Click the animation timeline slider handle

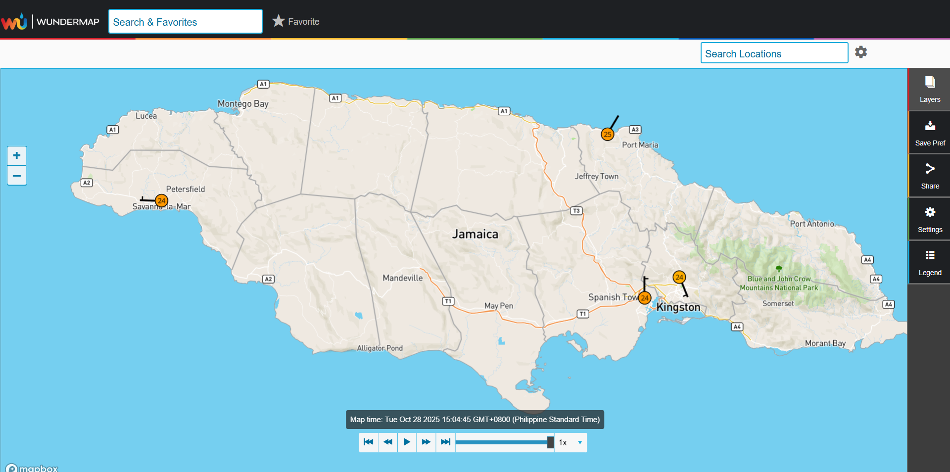click(550, 443)
